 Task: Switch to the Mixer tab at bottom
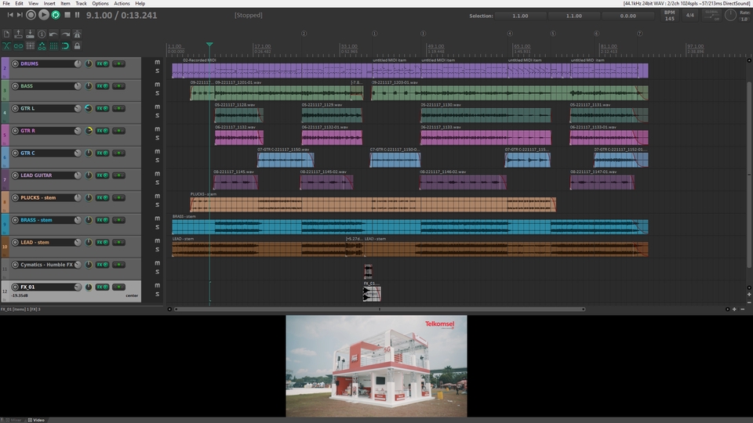(13, 420)
